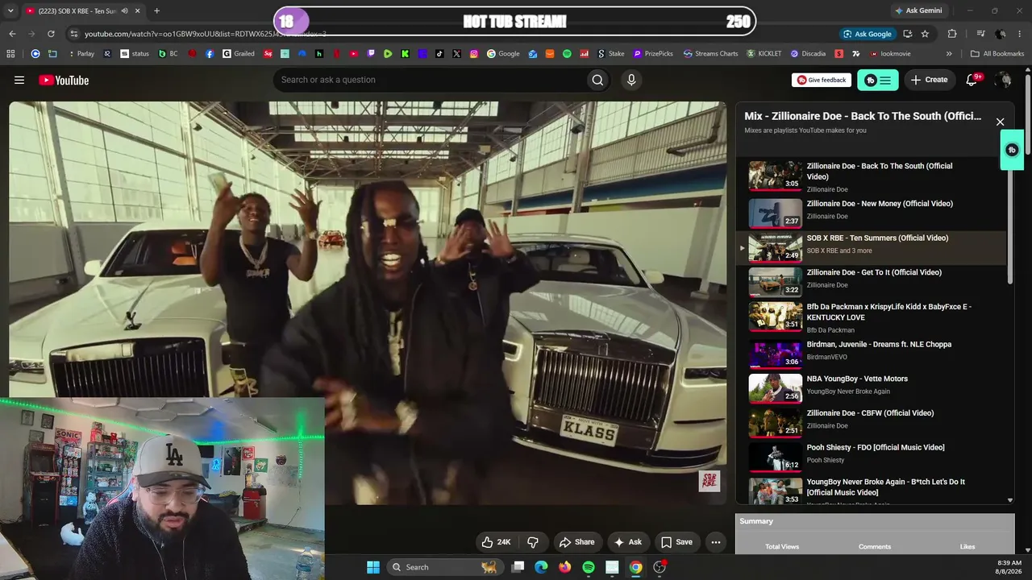This screenshot has width=1032, height=580.
Task: Play KENTUCKY LOVE by Bfb Da Packman
Action: 871,317
